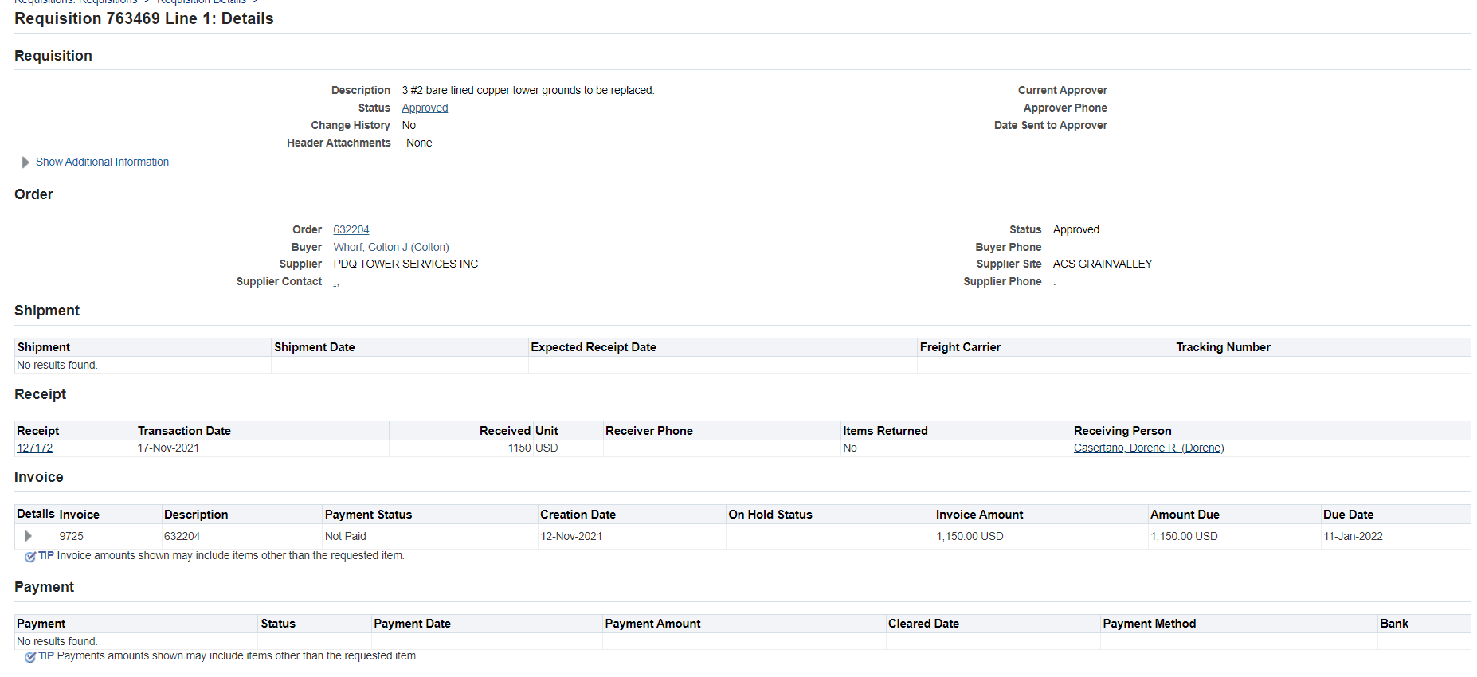This screenshot has height=677, width=1477.
Task: Click the Due Date column header
Action: click(x=1348, y=515)
